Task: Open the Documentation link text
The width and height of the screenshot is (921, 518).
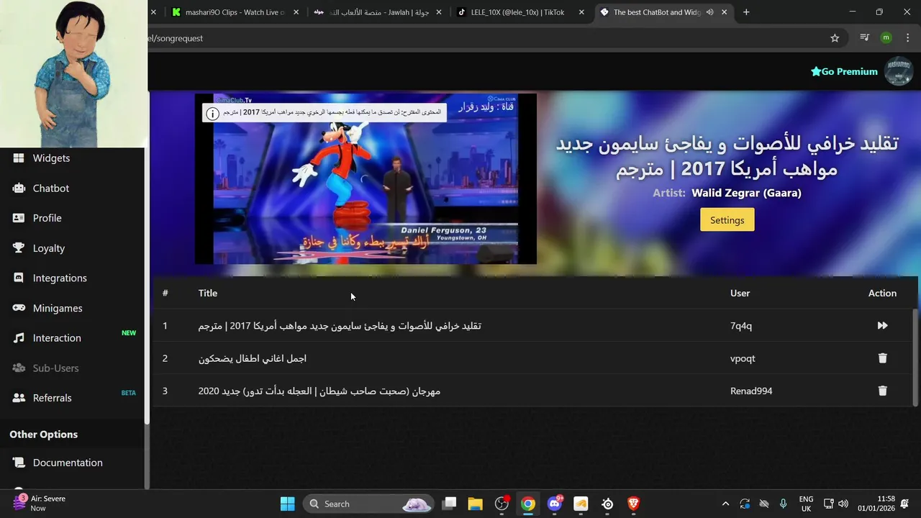Action: pyautogui.click(x=68, y=463)
